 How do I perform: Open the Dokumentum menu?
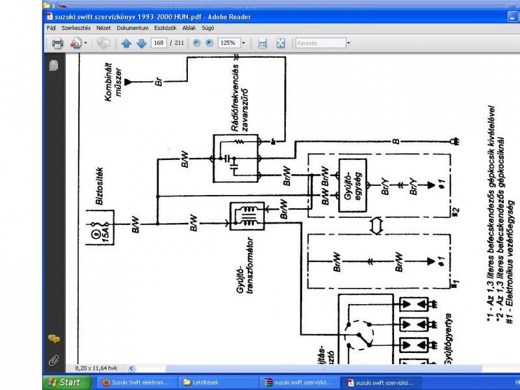(x=133, y=28)
